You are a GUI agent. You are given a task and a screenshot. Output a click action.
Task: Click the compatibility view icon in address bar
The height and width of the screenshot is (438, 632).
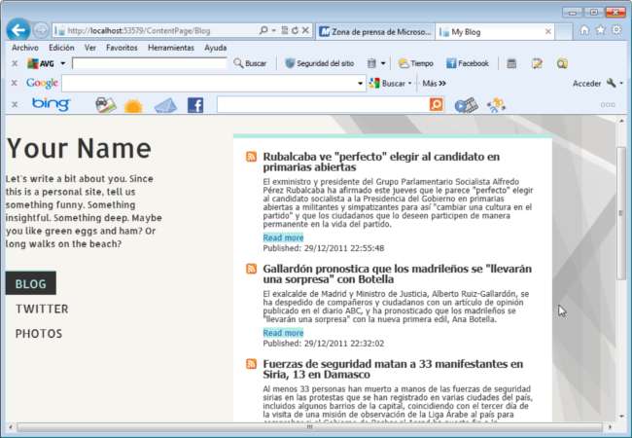click(x=285, y=30)
